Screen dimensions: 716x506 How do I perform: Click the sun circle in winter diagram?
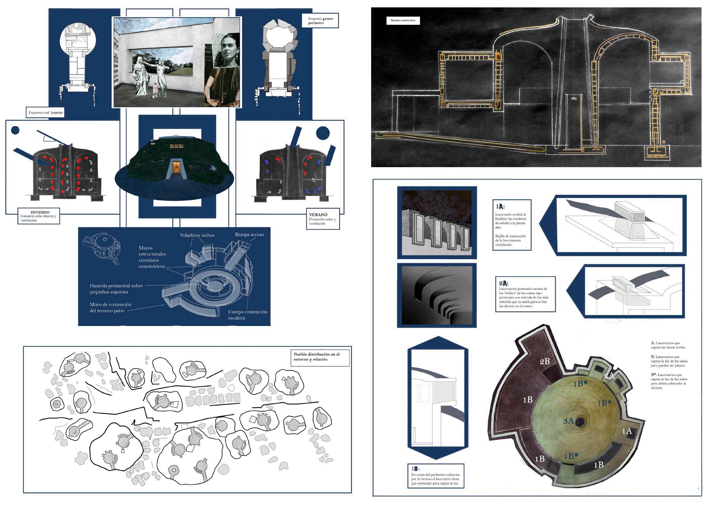point(15,130)
